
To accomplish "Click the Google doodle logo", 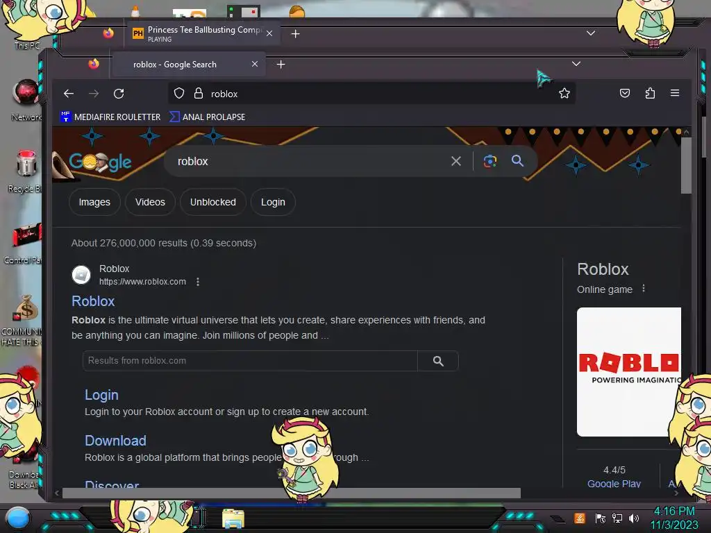I will point(100,162).
